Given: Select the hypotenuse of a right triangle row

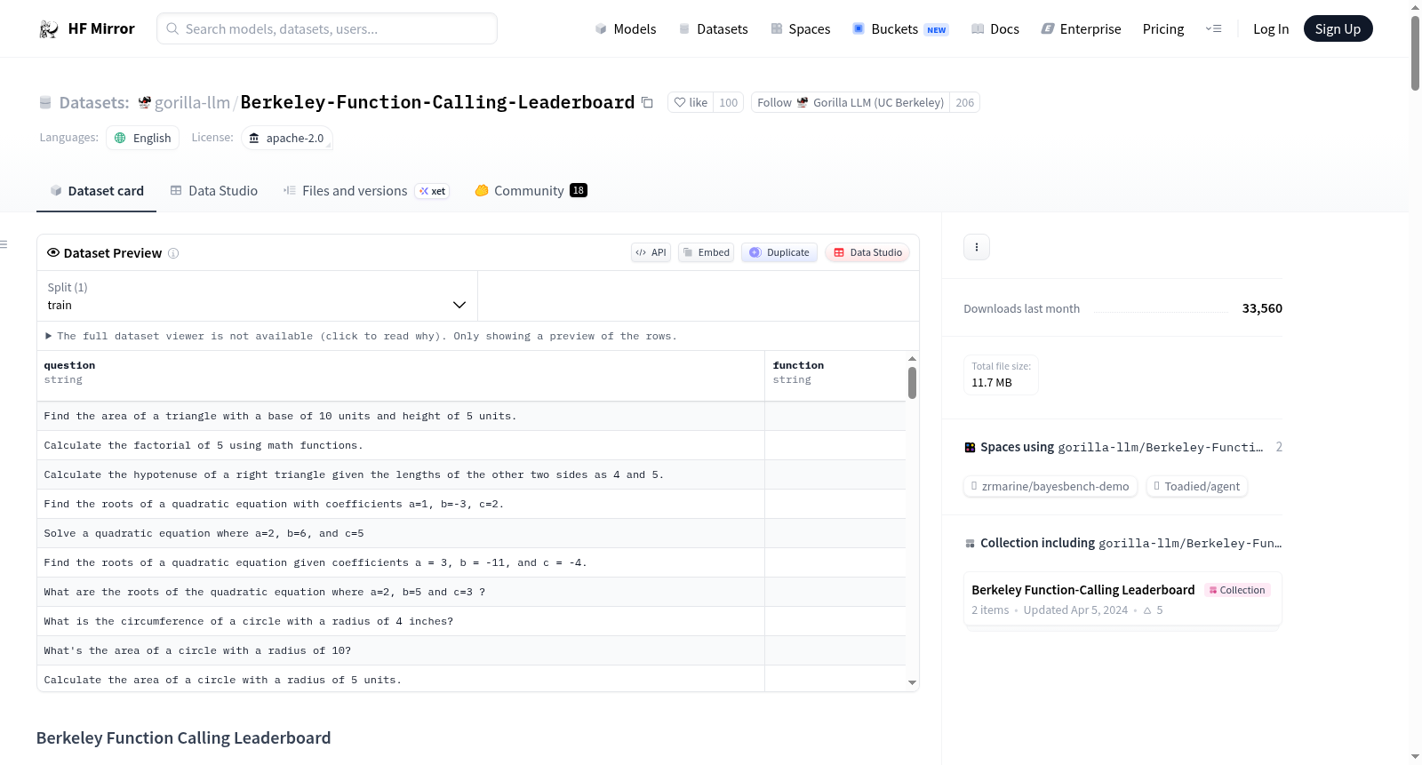Looking at the screenshot, I should (471, 475).
